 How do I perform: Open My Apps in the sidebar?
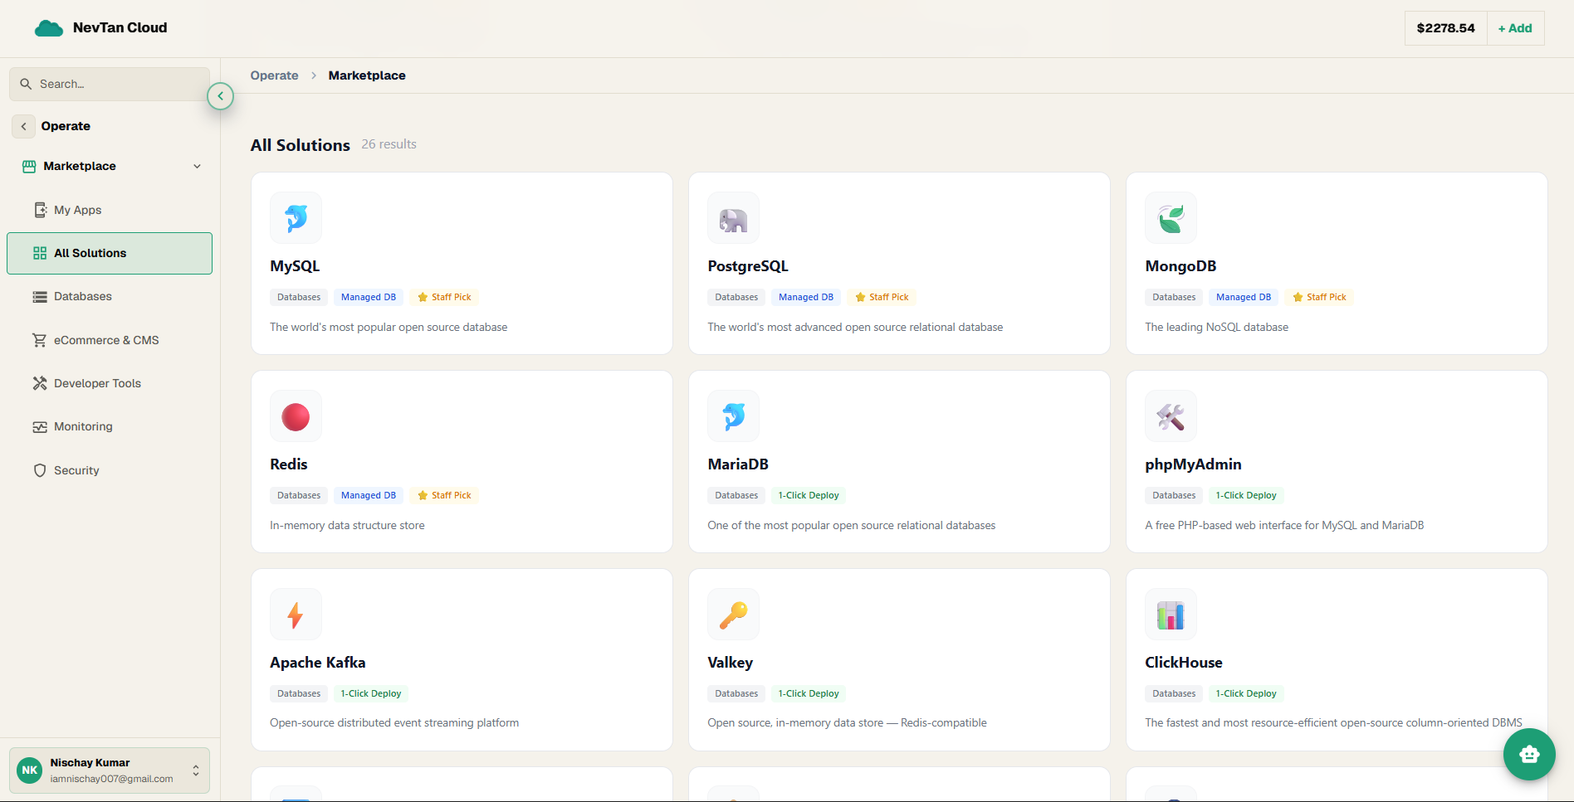(110, 210)
